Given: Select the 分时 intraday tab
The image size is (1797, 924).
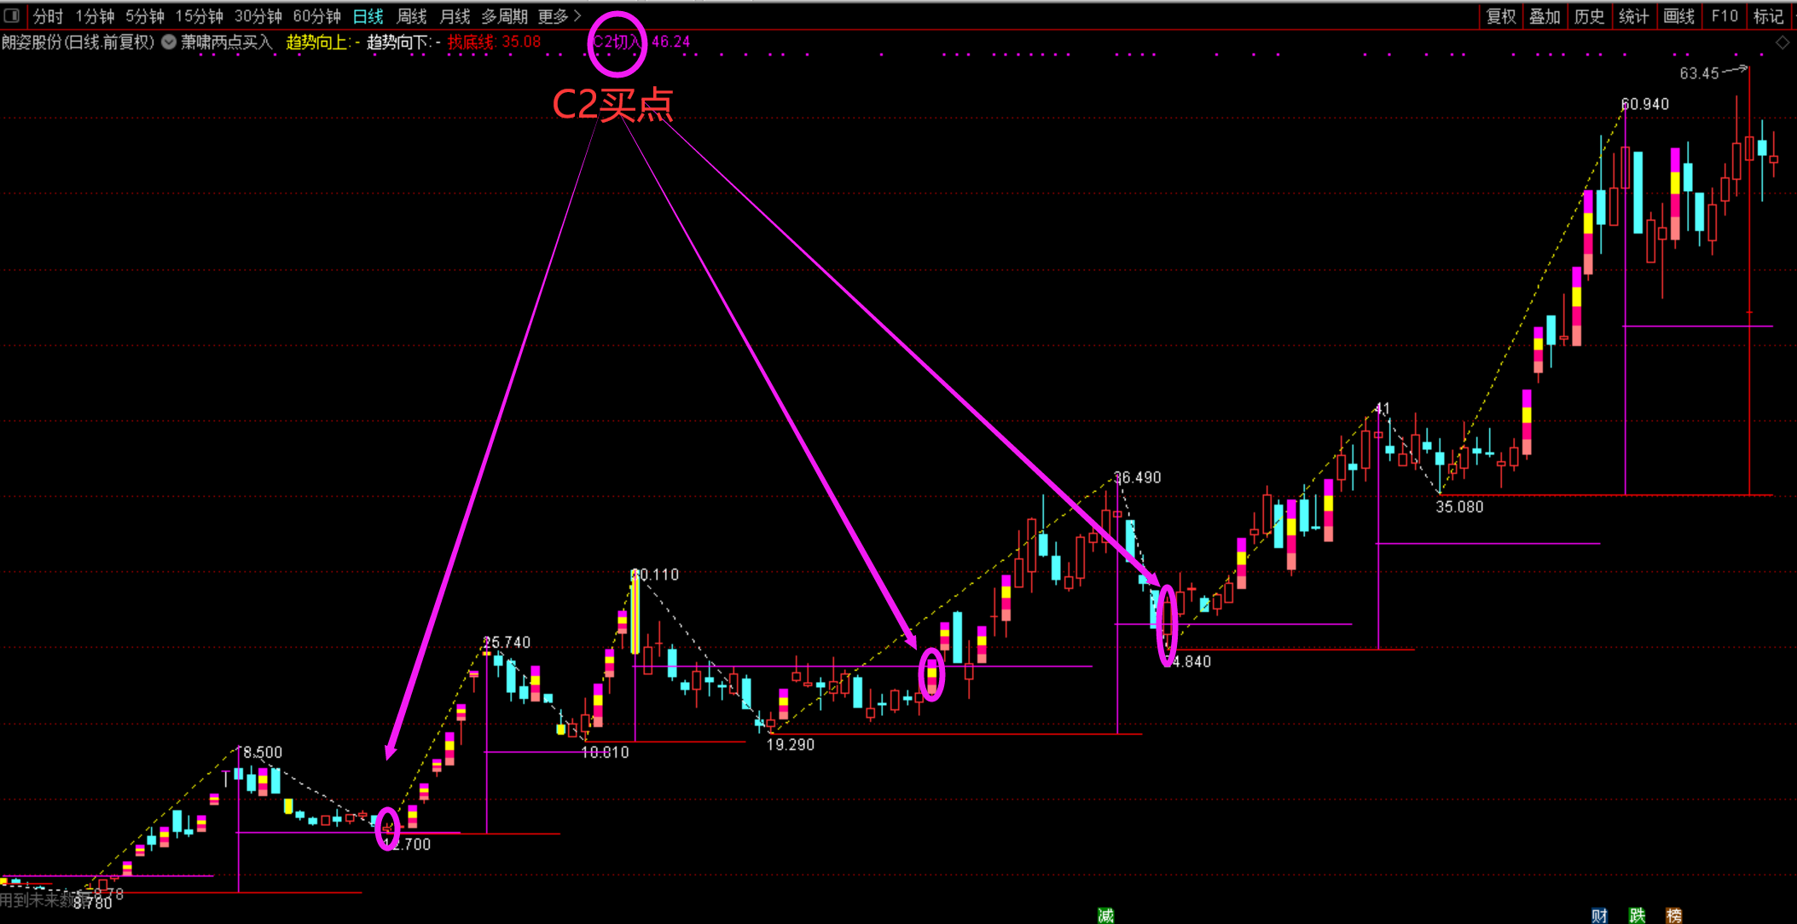Looking at the screenshot, I should point(48,16).
